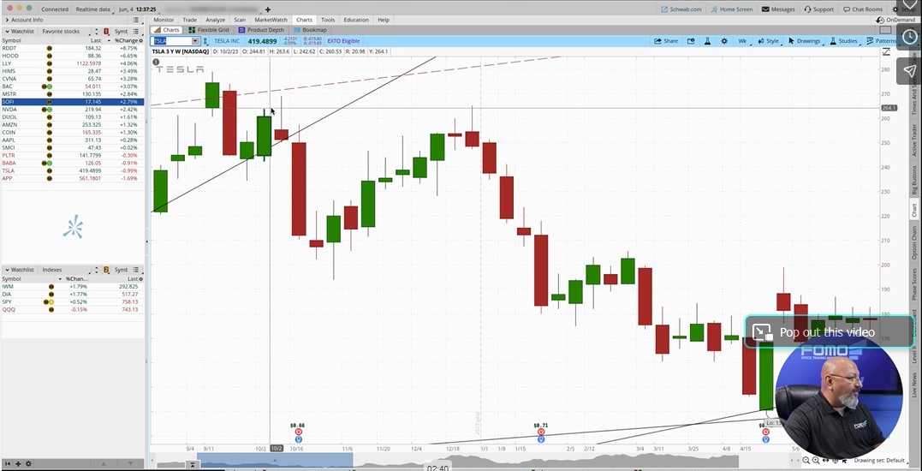Open the Wk timeframe selector
The width and height of the screenshot is (922, 471).
point(742,41)
